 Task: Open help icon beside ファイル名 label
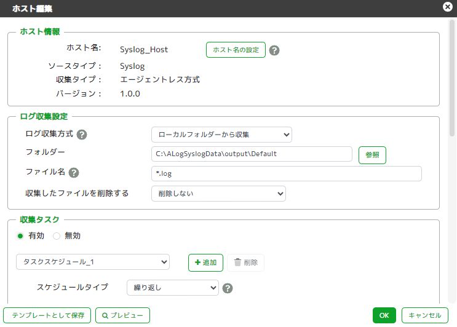pos(74,173)
